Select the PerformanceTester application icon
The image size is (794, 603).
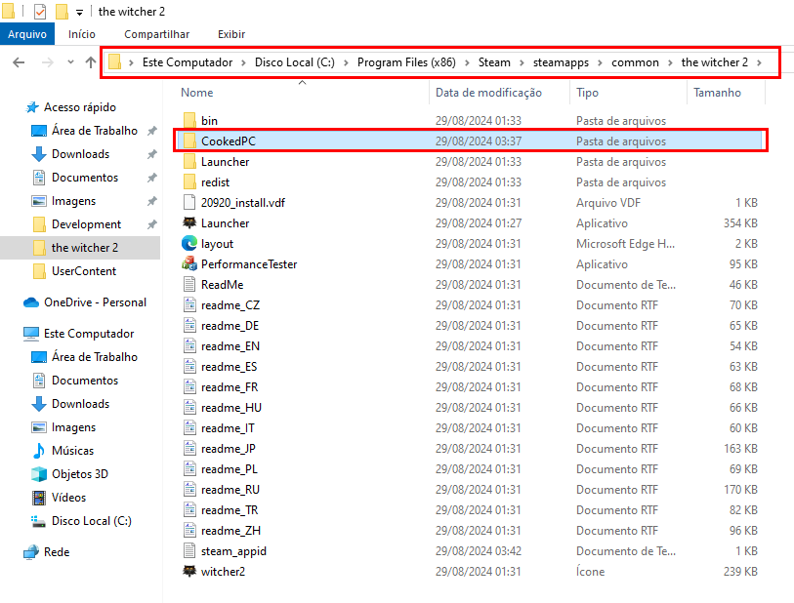pos(189,263)
